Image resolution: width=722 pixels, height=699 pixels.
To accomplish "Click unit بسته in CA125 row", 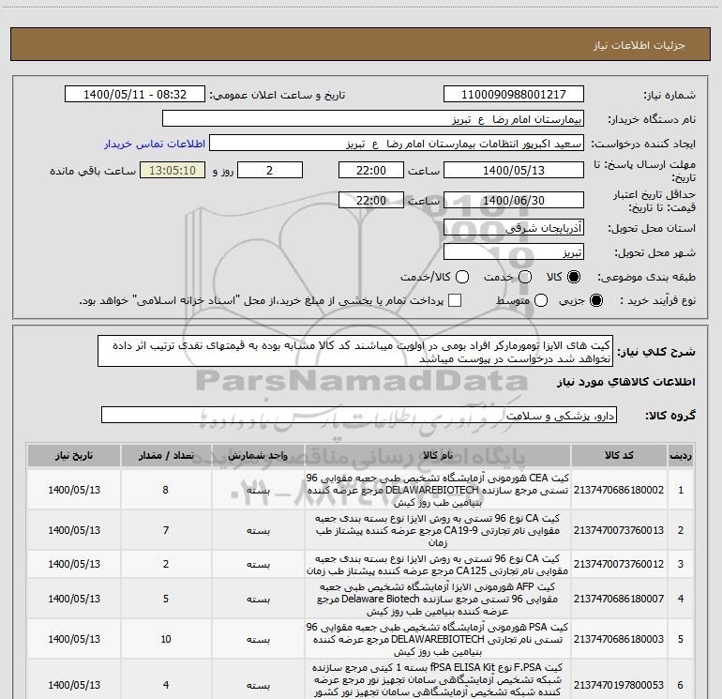I will (258, 564).
